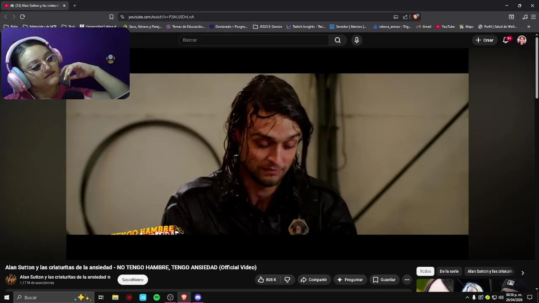Image resolution: width=539 pixels, height=303 pixels.
Task: Click the Guardar button
Action: (x=384, y=280)
